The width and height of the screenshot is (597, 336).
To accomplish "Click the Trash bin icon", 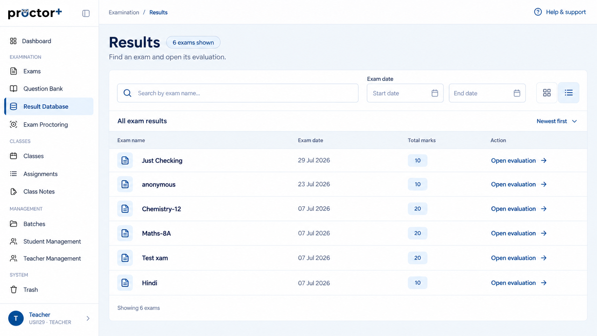I will (14, 290).
